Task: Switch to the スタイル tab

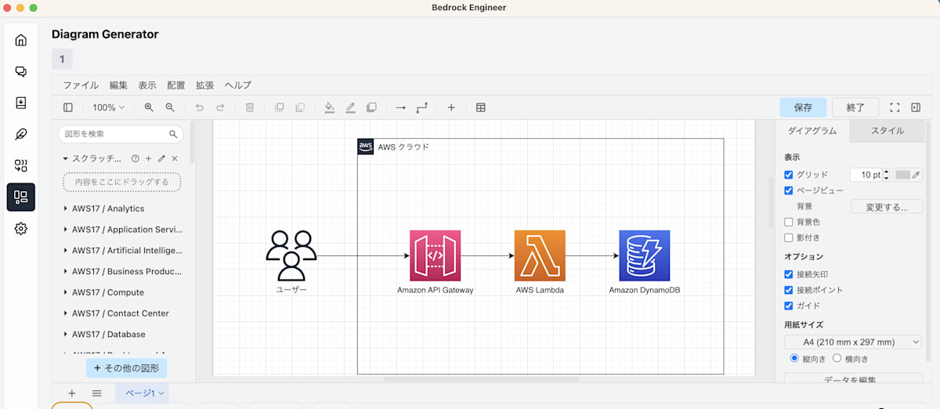Action: tap(888, 131)
